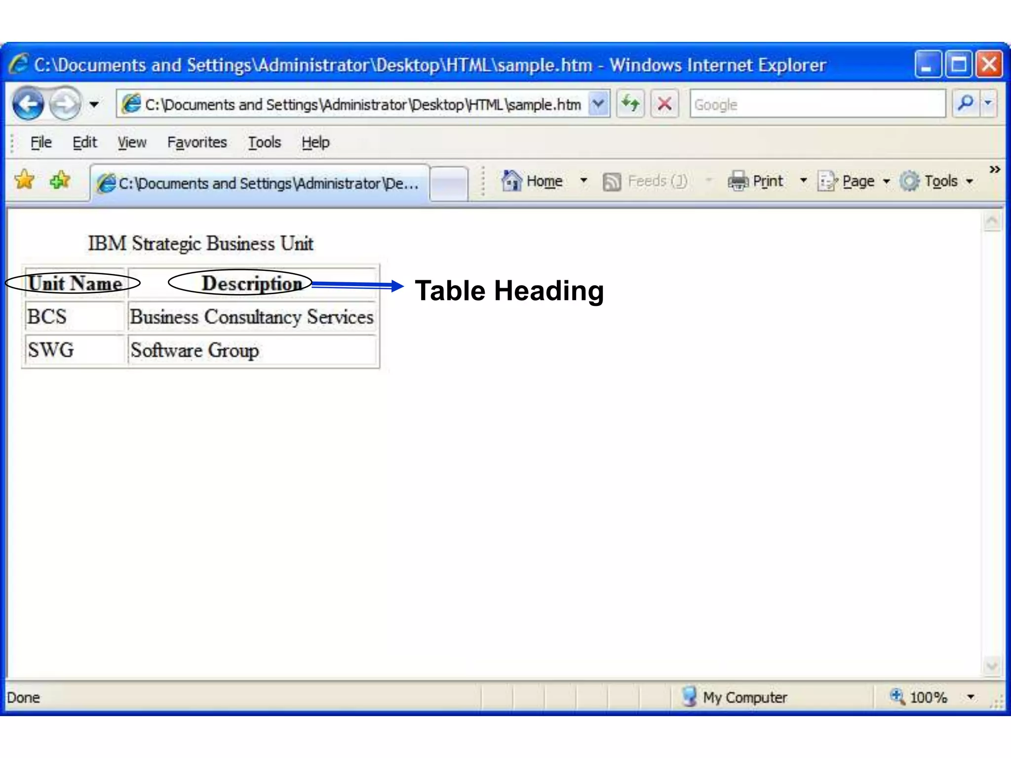Click the Internet Explorer logo in title bar
Screen dimensions: 1011x758
point(19,64)
